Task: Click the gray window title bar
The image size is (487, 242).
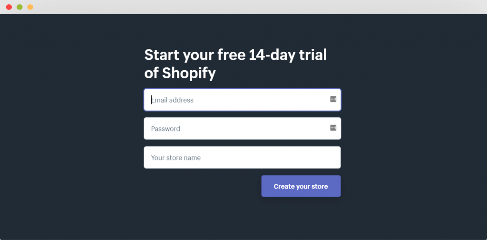Action: 243,7
